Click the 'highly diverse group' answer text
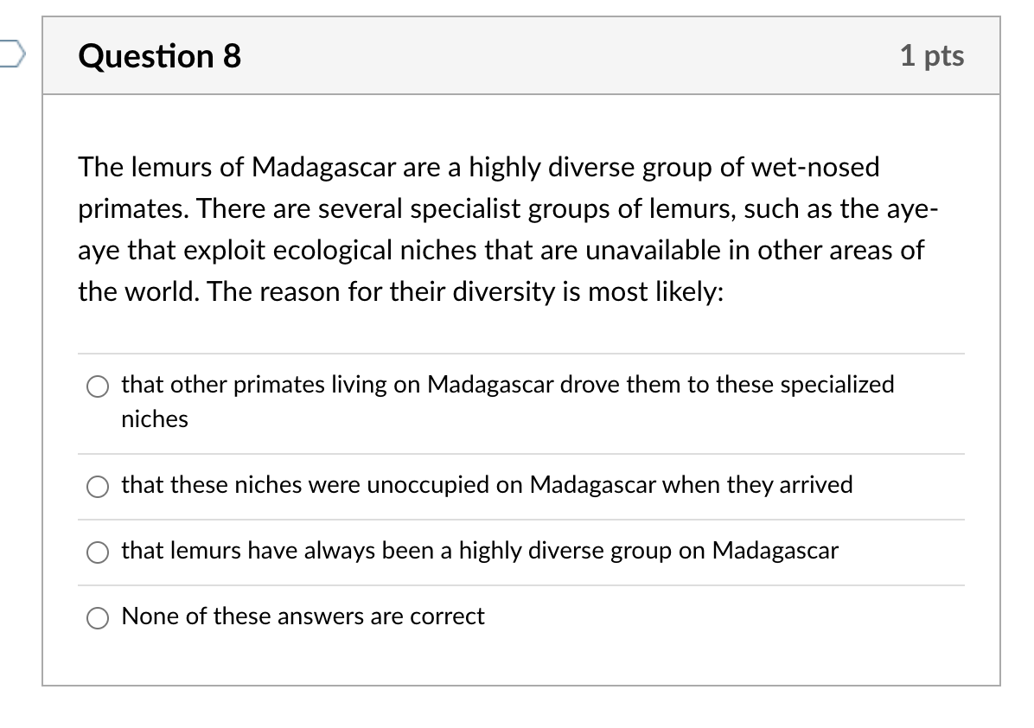1034x728 pixels. click(481, 552)
